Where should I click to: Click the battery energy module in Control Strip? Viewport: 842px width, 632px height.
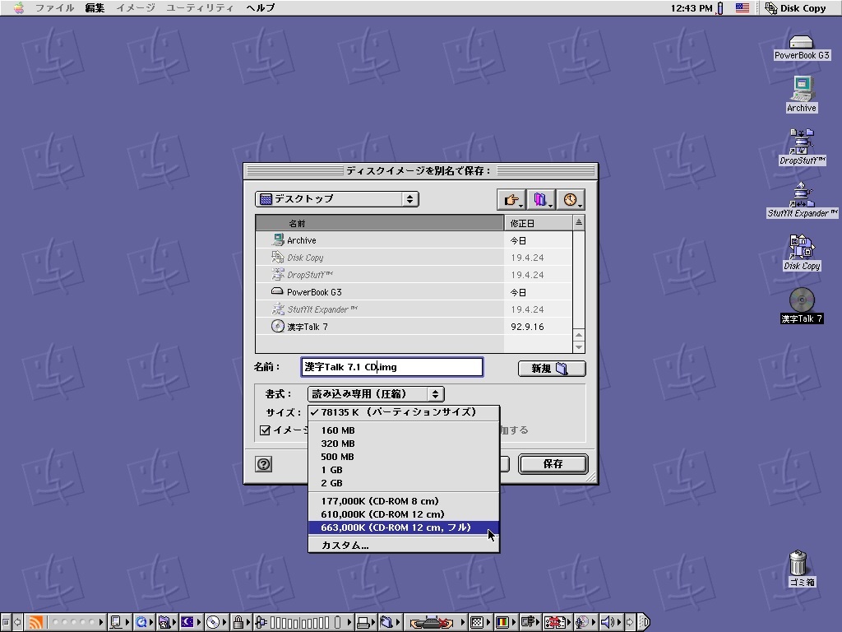(261, 622)
